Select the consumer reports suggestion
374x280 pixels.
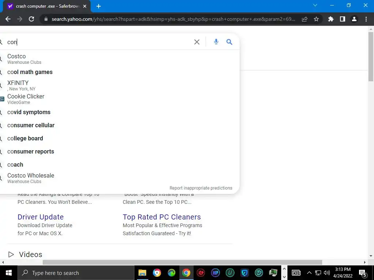pos(119,151)
